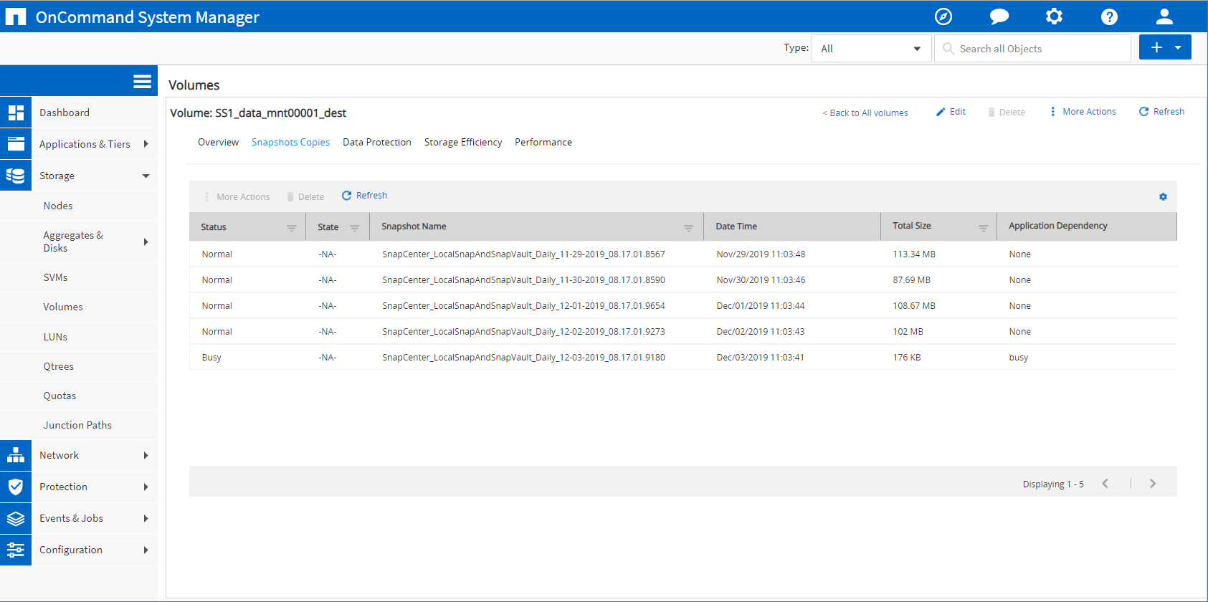The width and height of the screenshot is (1208, 602).
Task: Click the Dashboard sidebar icon
Action: click(x=16, y=113)
